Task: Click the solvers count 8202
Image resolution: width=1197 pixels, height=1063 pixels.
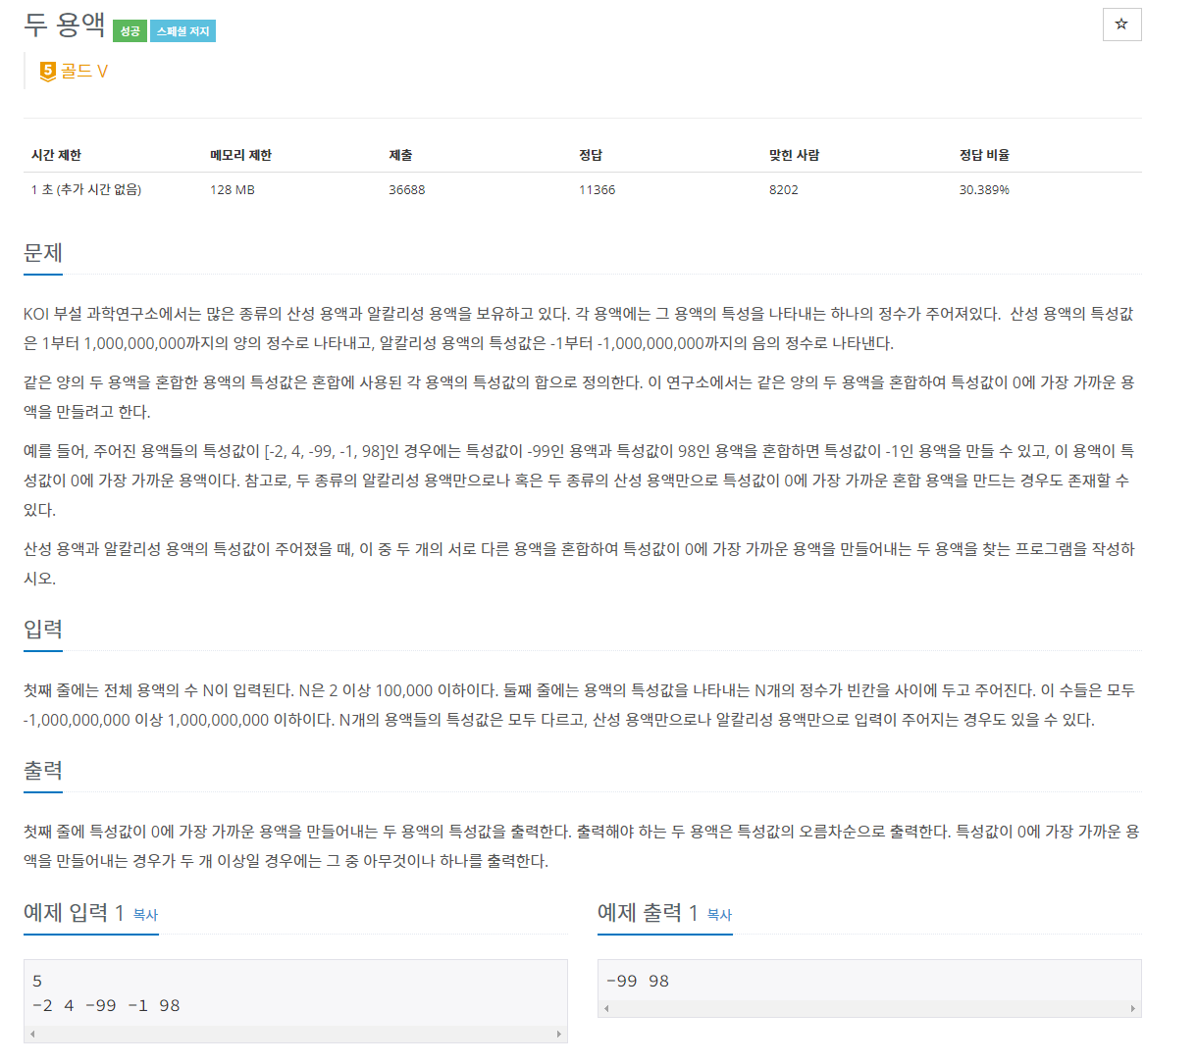Action: 784,189
